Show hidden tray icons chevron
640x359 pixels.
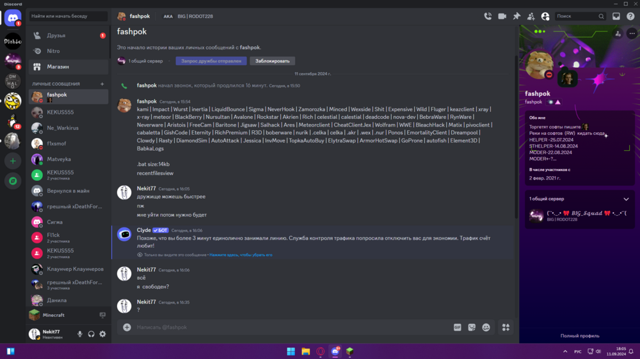[565, 351]
